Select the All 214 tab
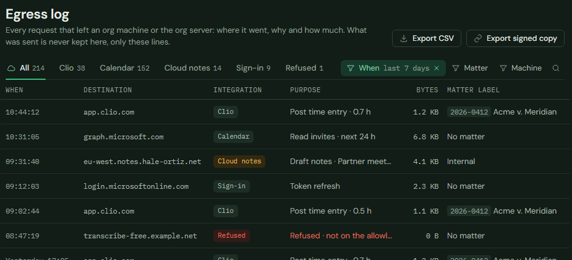Viewport: 572px width, 260px height. 25,68
